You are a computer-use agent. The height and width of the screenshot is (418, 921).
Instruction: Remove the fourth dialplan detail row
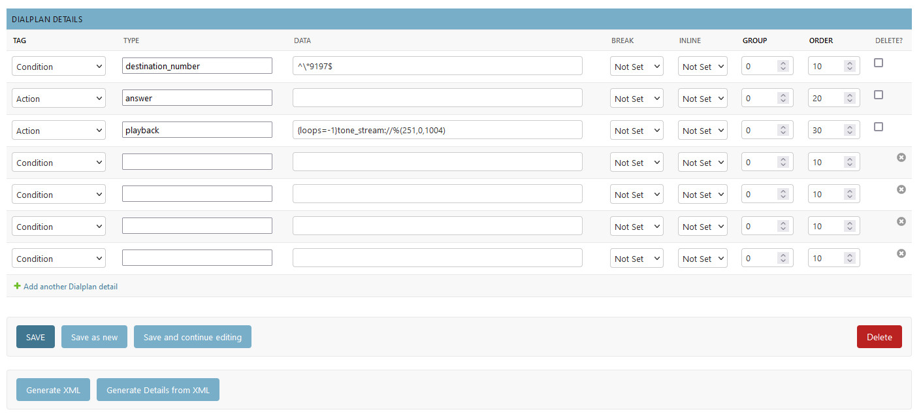pos(901,157)
